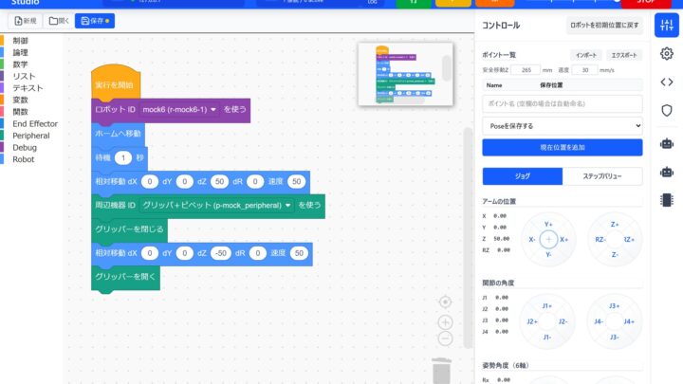Open the Debug block category
Viewport: 683px width, 384px height.
pyautogui.click(x=25, y=148)
